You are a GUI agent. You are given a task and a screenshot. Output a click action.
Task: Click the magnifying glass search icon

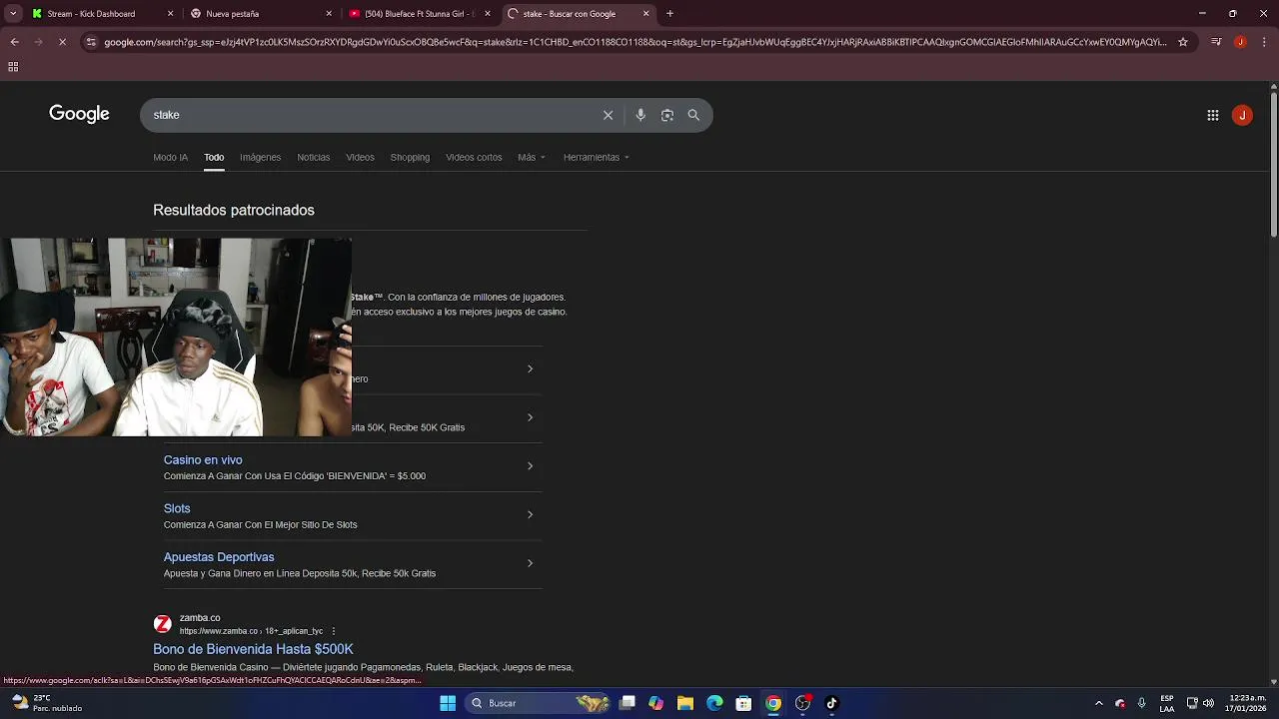tap(693, 115)
